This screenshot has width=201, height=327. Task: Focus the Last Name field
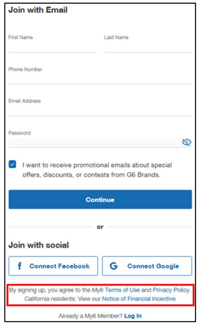coord(148,43)
